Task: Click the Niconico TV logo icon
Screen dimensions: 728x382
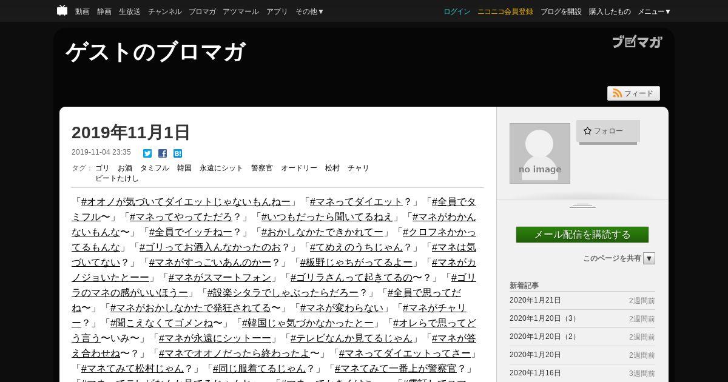Action: (x=62, y=10)
